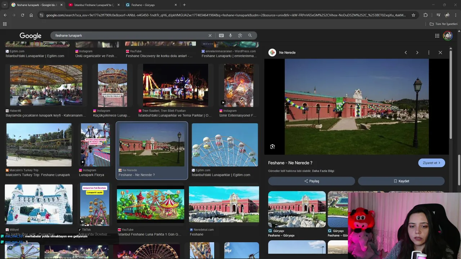Image resolution: width=461 pixels, height=259 pixels.
Task: Go back in browser history
Action: coord(5,15)
